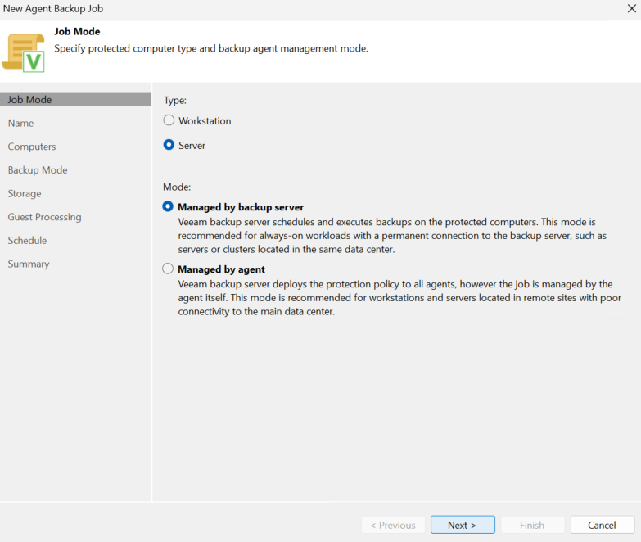The width and height of the screenshot is (641, 542).
Task: Choose Managed by backup server mode
Action: [x=168, y=207]
